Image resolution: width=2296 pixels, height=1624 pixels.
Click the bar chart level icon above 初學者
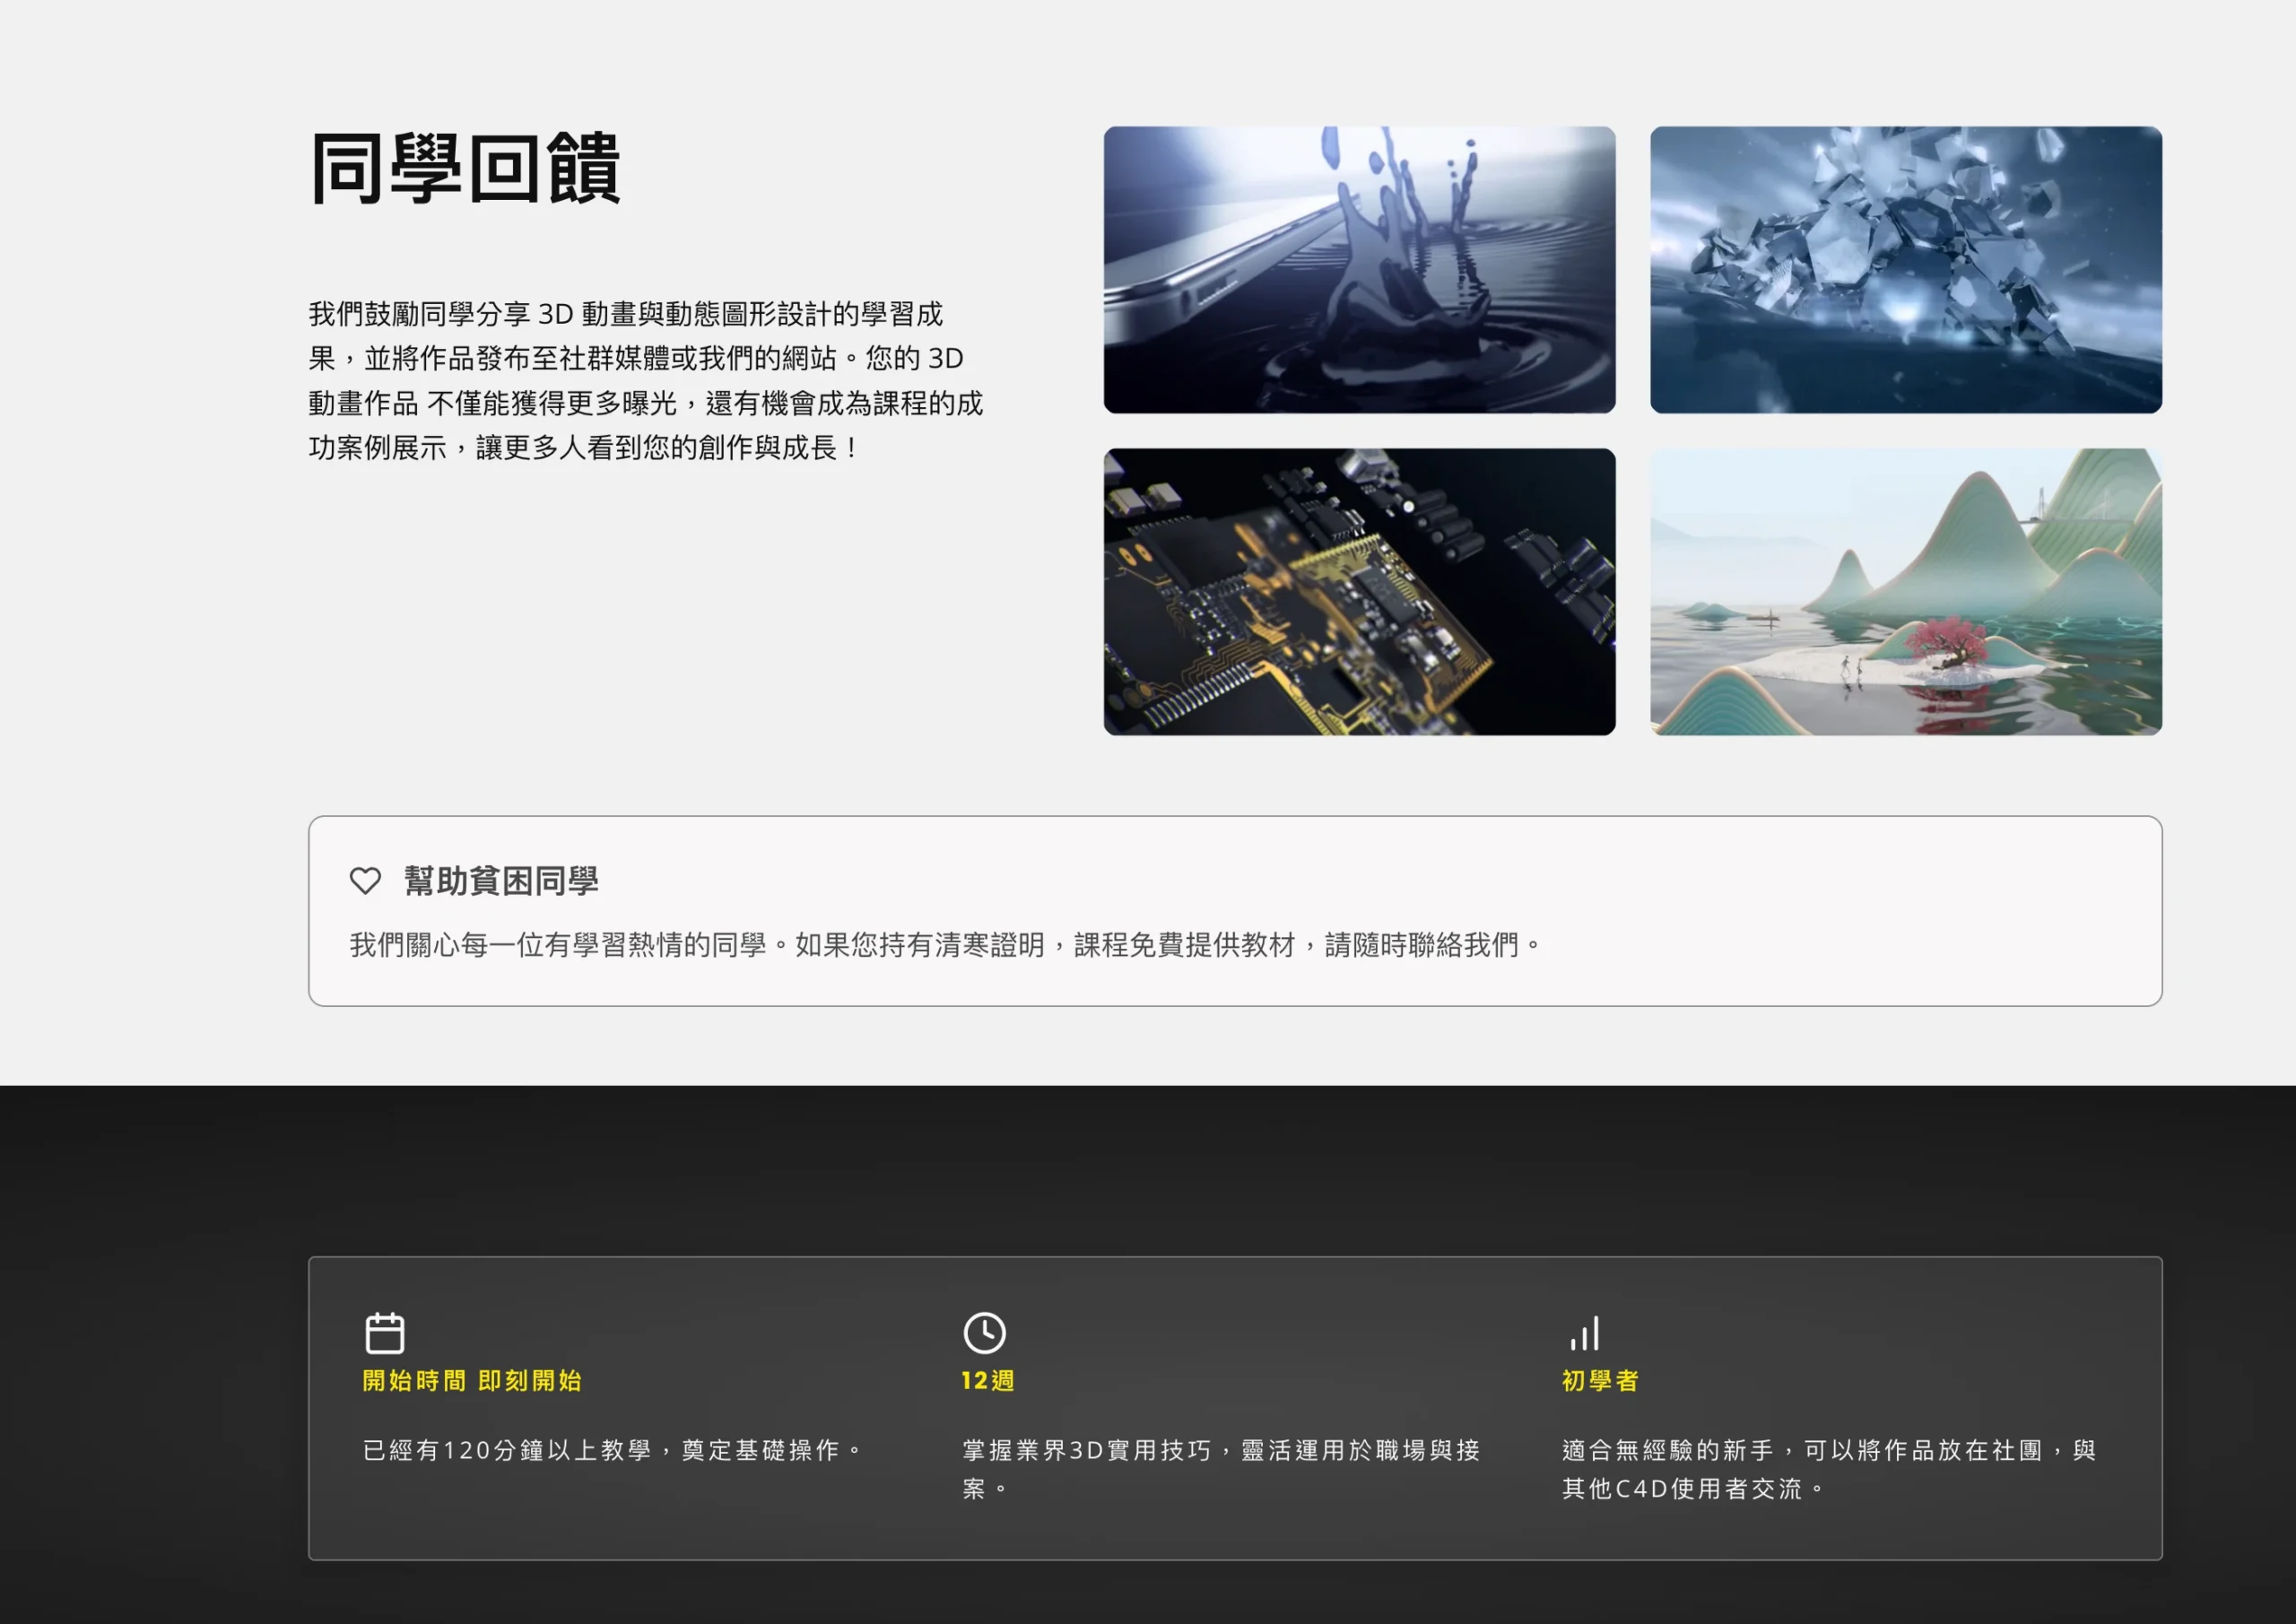tap(1585, 1333)
